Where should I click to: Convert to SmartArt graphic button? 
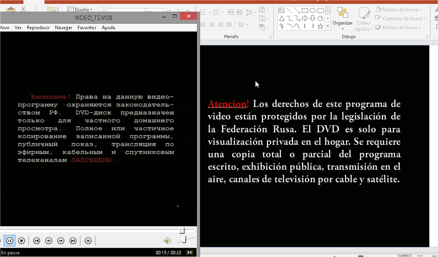tap(264, 27)
